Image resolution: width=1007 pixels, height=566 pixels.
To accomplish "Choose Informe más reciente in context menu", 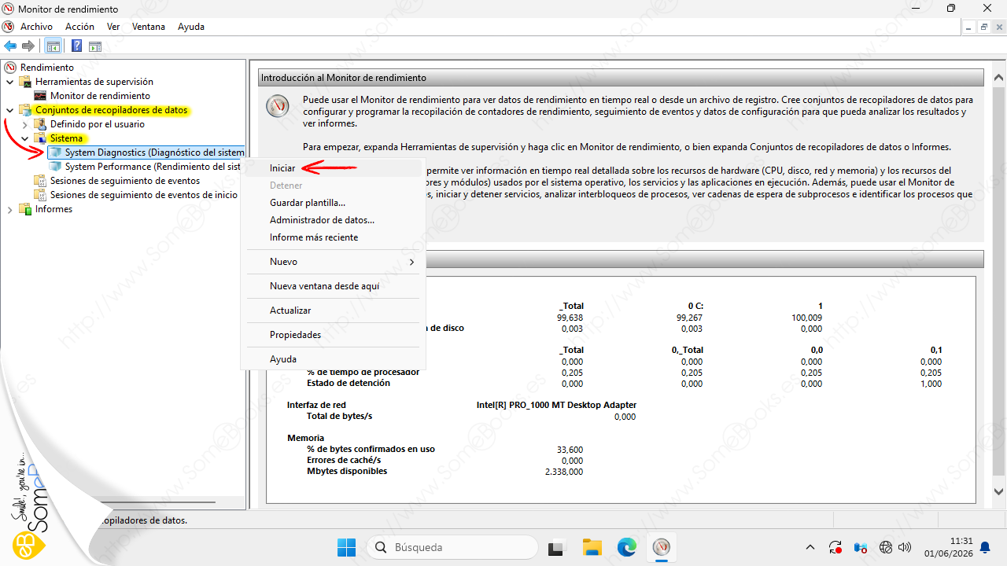I will click(333, 237).
